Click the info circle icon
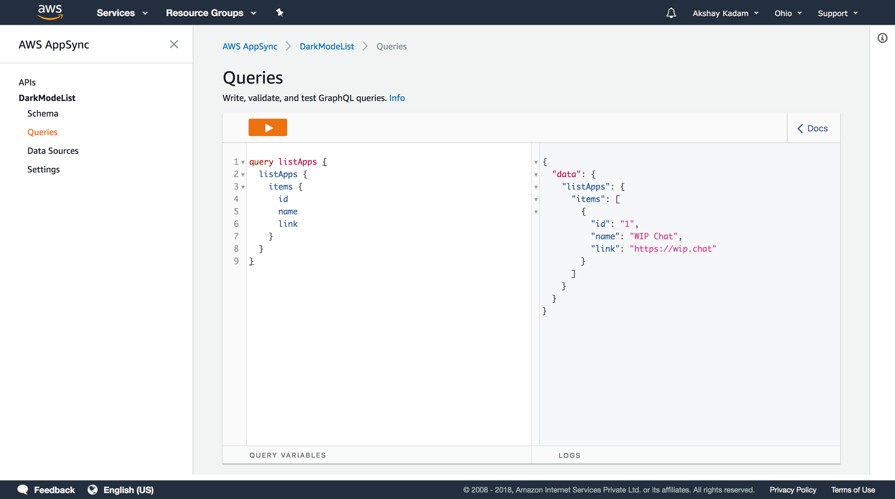The height and width of the screenshot is (499, 895). click(x=882, y=38)
